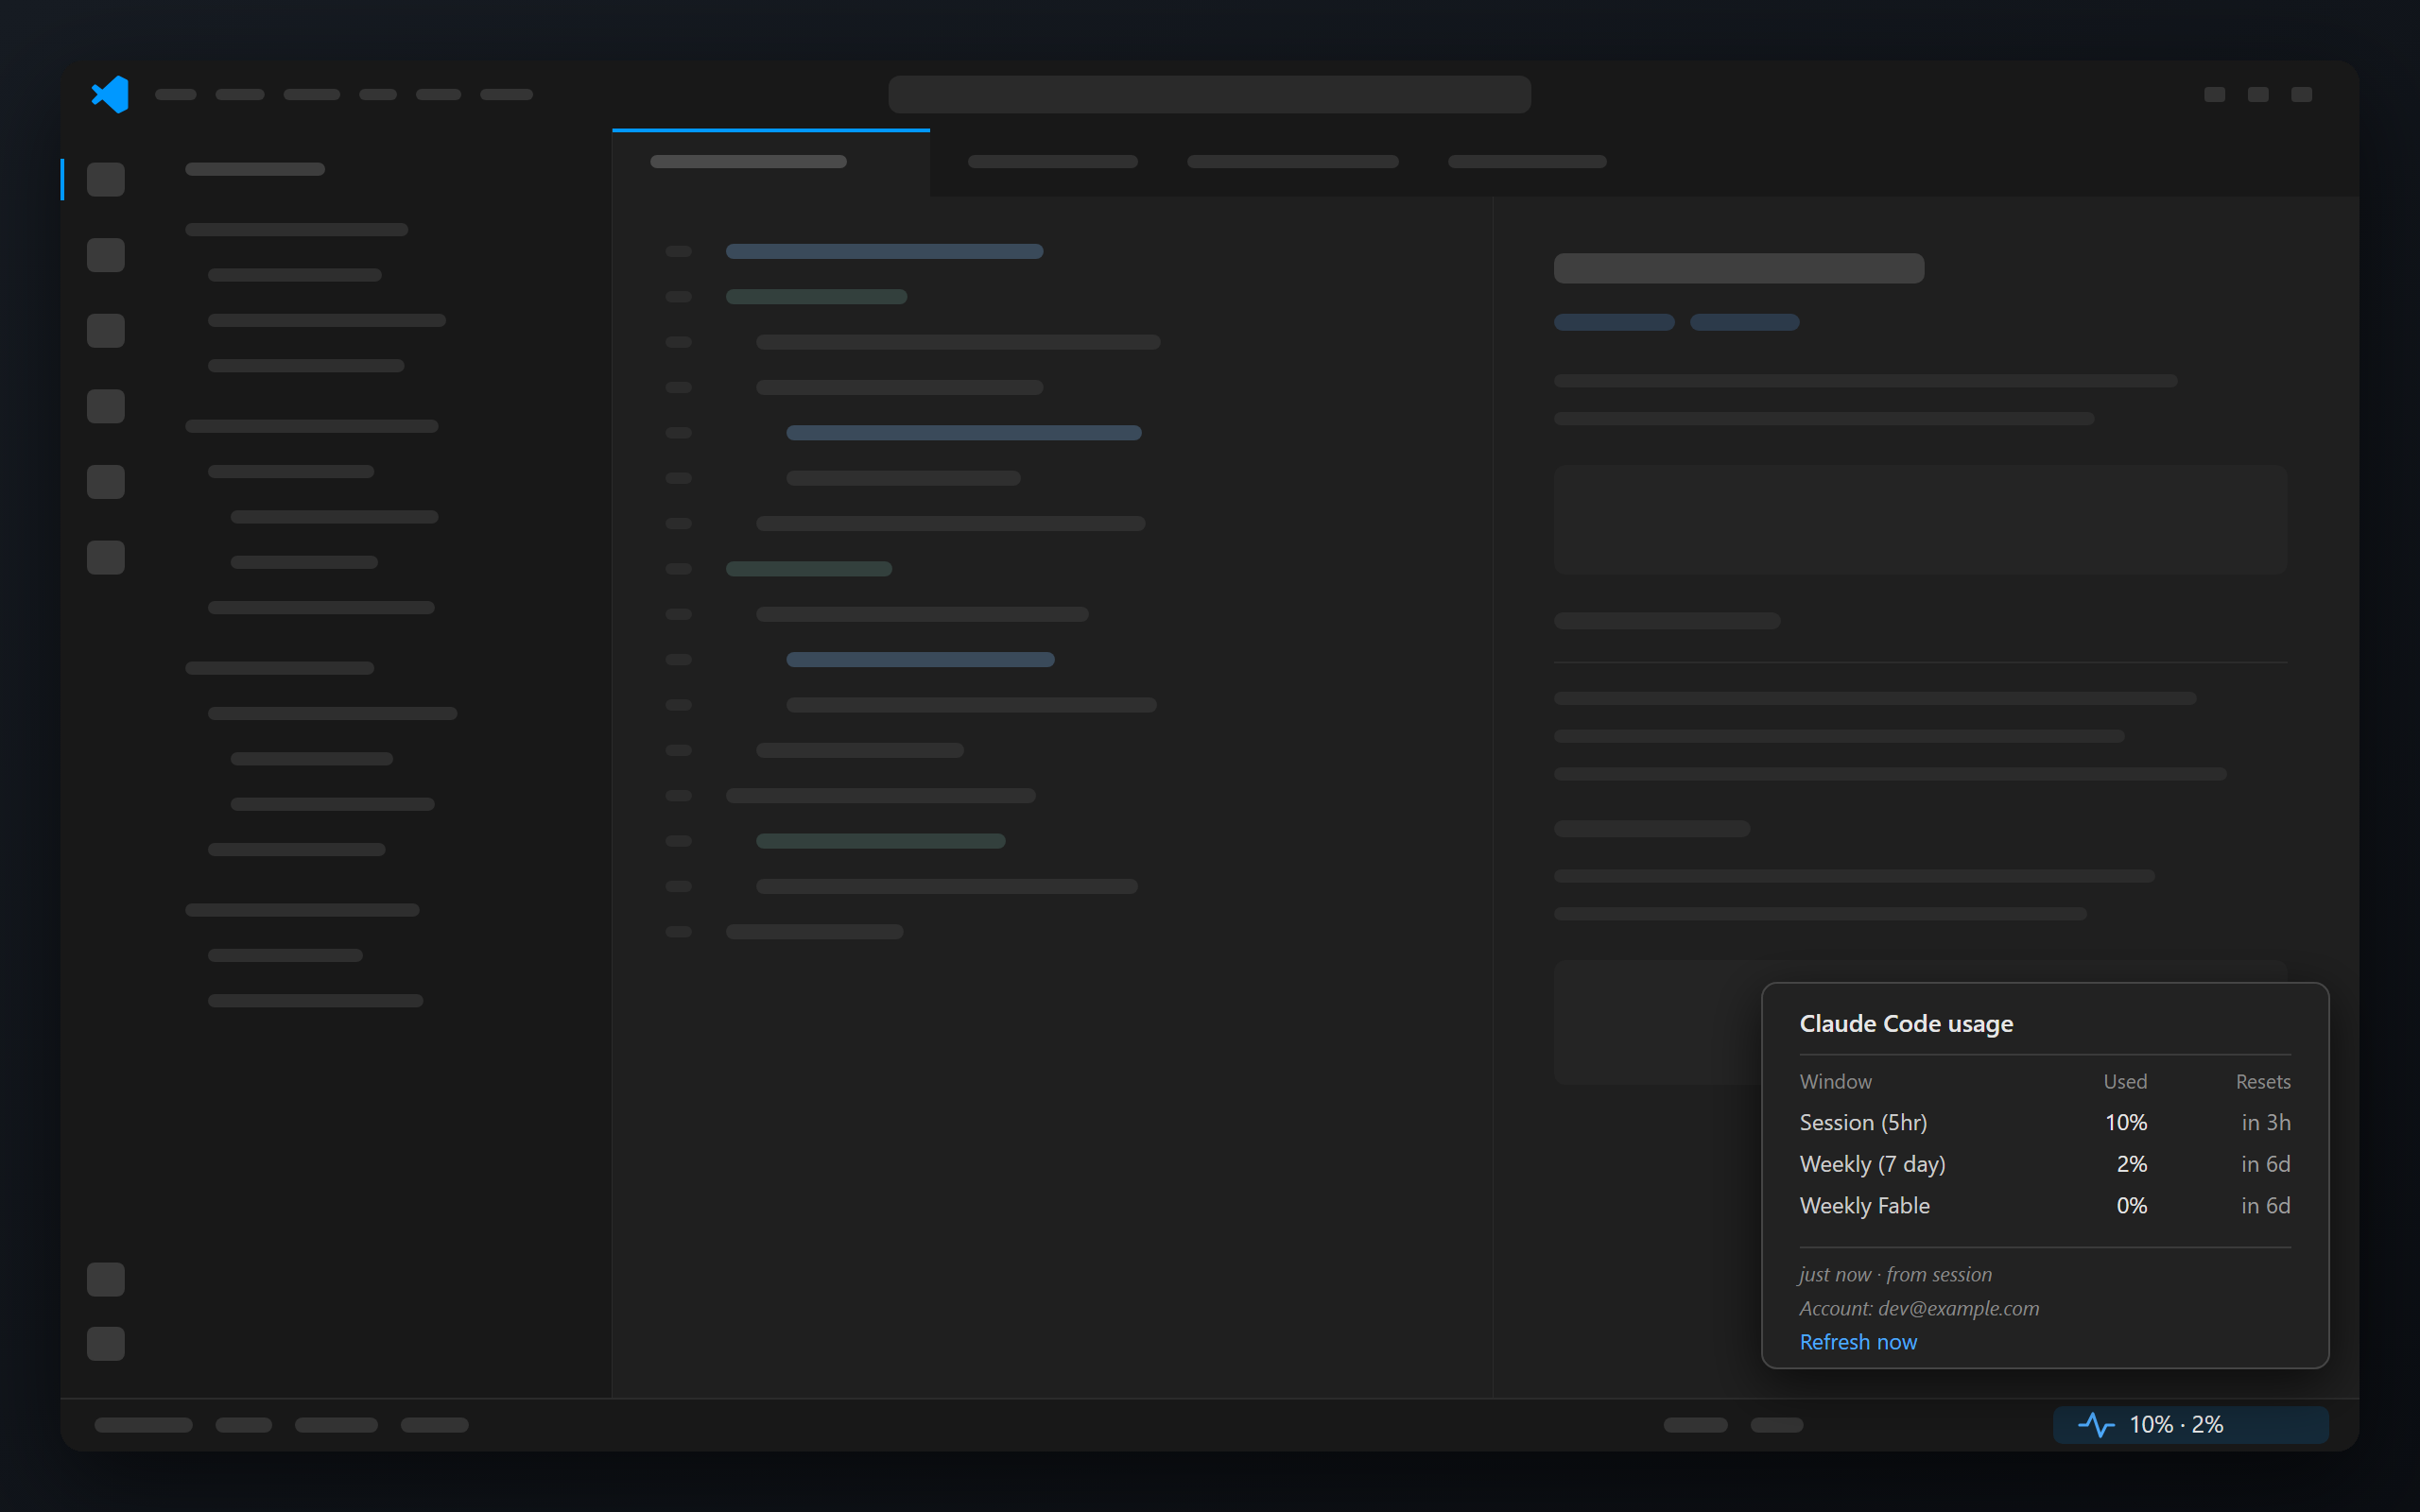
Task: Click the Used column header
Action: coord(2125,1081)
